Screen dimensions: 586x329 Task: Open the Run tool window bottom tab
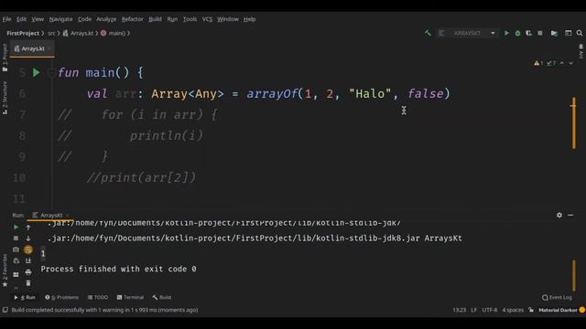pos(25,297)
